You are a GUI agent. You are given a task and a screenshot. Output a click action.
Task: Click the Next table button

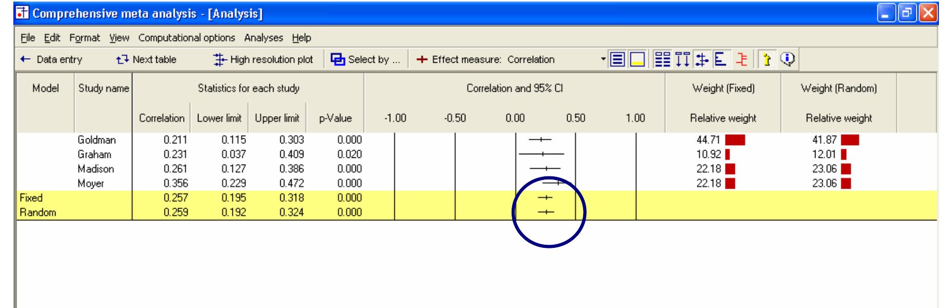click(147, 60)
